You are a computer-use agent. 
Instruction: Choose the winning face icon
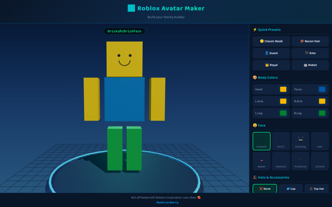pyautogui.click(x=300, y=141)
